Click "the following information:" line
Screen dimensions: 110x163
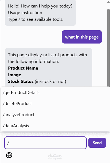(x=33, y=62)
